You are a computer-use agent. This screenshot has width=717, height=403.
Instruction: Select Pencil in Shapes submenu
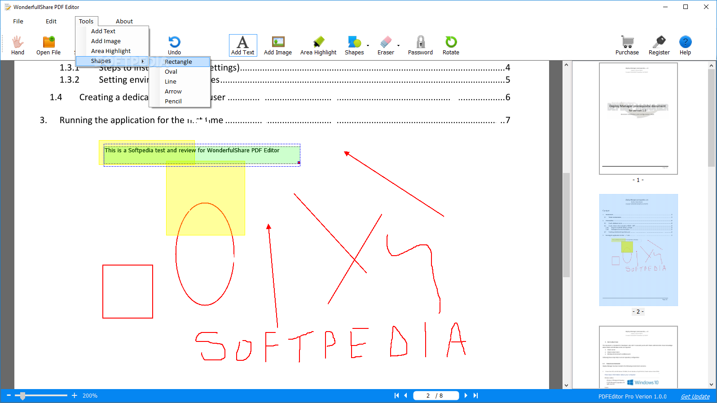tap(180, 101)
